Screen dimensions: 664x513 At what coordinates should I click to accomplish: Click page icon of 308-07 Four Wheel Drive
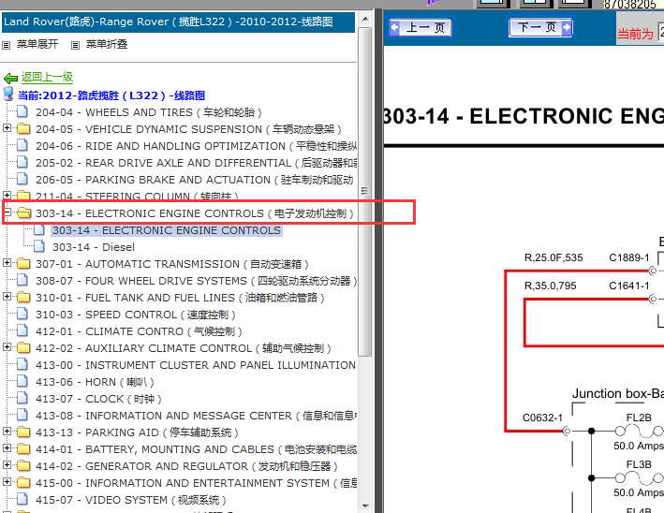coord(22,280)
